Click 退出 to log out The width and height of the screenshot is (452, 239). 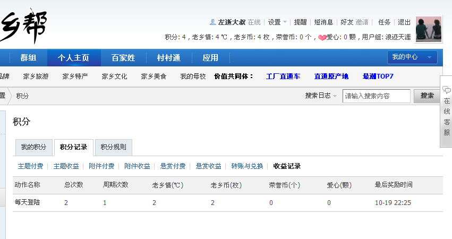pos(404,22)
